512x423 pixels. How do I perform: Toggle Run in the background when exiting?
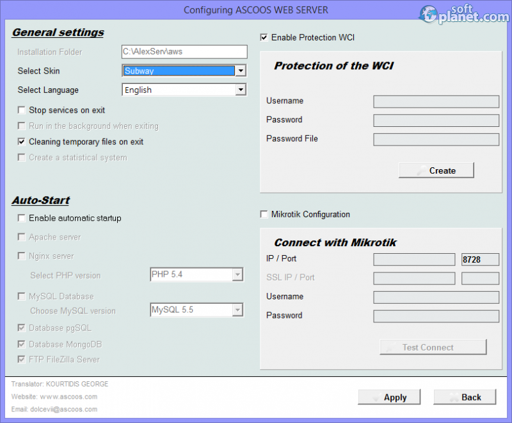click(x=21, y=126)
